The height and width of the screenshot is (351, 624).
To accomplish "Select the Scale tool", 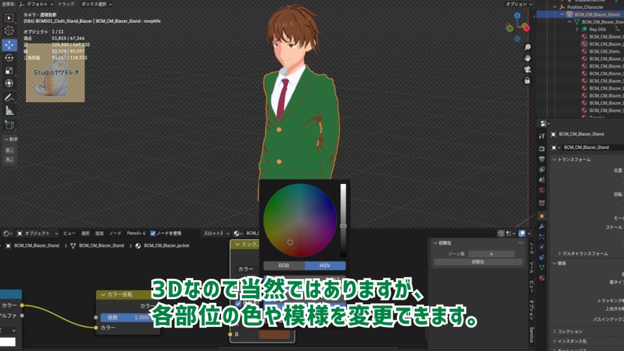I will (x=8, y=71).
